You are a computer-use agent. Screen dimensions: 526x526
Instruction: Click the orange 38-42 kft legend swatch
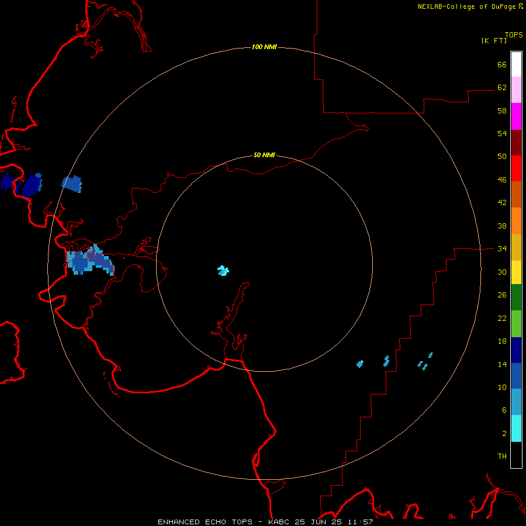[516, 221]
